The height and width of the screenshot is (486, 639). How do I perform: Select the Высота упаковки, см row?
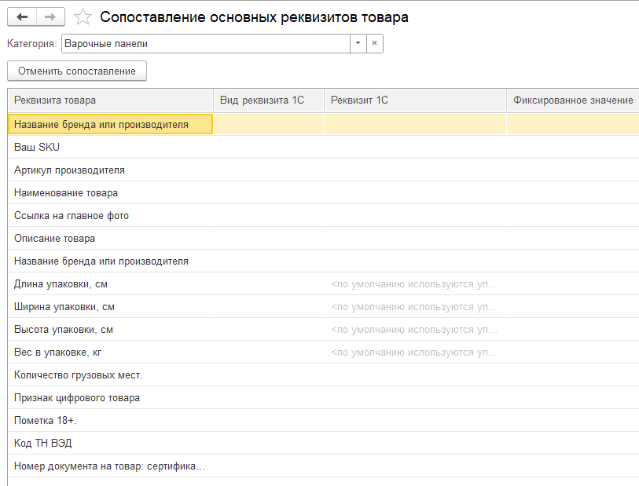(x=324, y=329)
